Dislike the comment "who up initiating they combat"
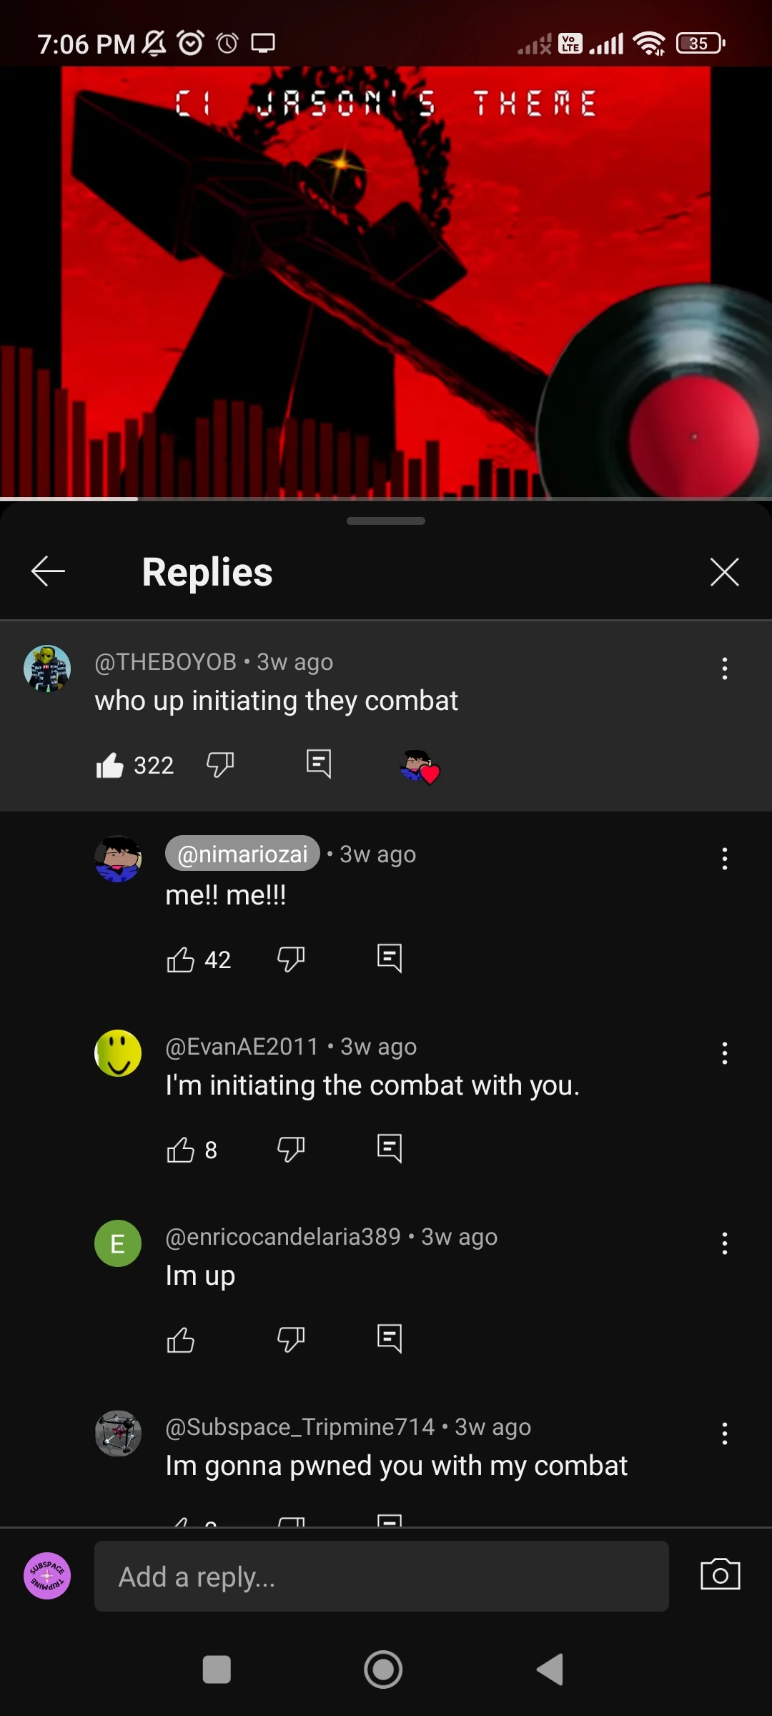Image resolution: width=772 pixels, height=1716 pixels. 220,765
